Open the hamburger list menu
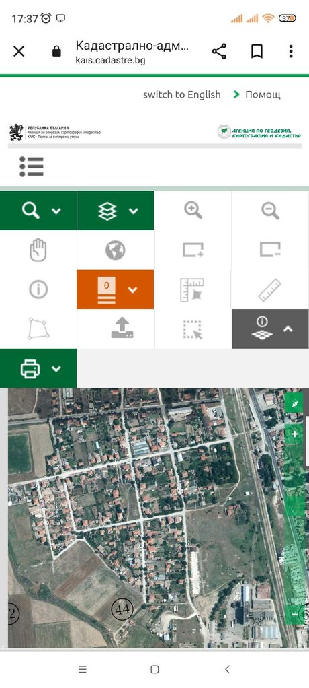This screenshot has width=309, height=688. click(x=32, y=167)
